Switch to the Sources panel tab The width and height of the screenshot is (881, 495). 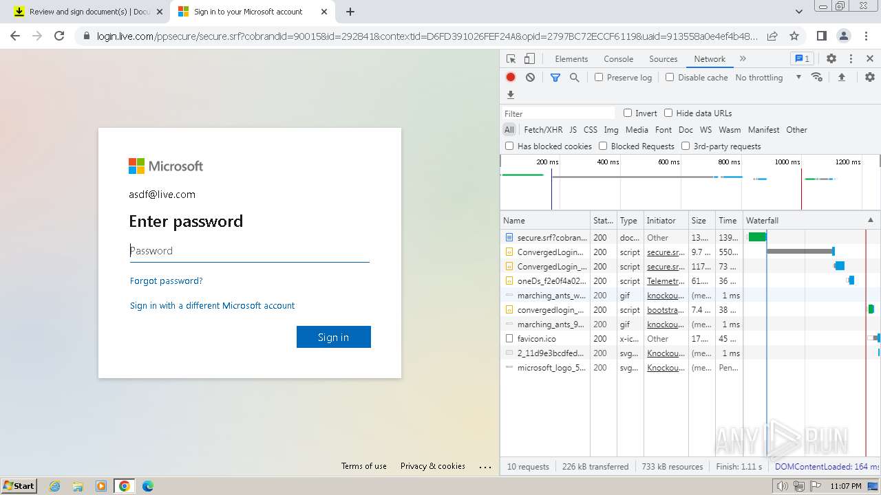point(664,59)
